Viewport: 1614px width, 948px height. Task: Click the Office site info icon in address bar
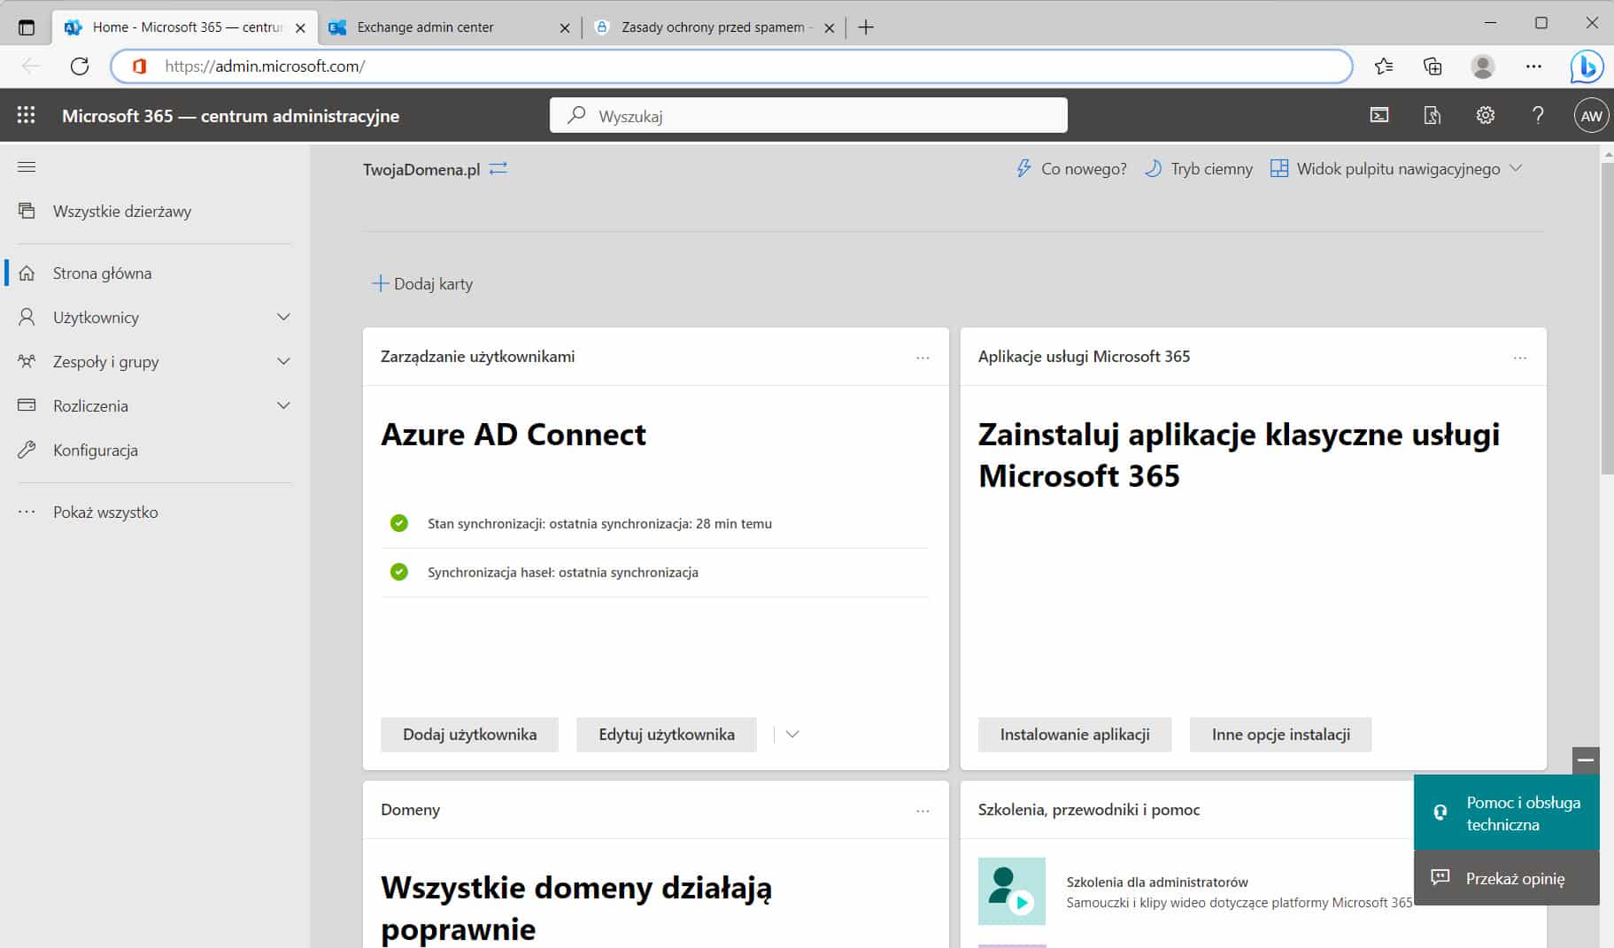[x=139, y=66]
